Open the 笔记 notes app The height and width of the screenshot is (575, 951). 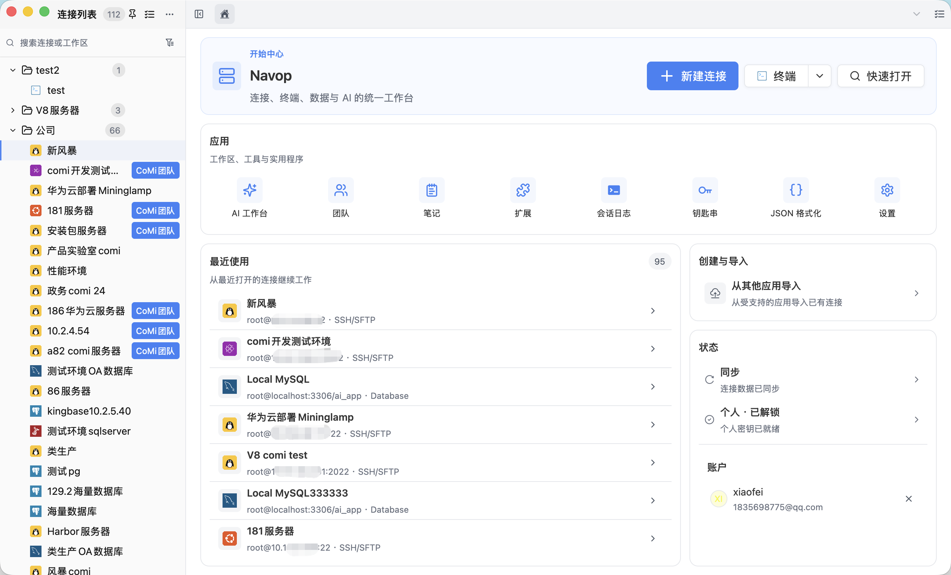(432, 198)
